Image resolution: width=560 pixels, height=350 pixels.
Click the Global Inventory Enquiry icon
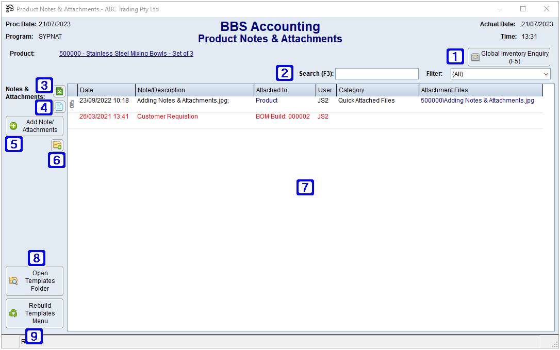[475, 57]
